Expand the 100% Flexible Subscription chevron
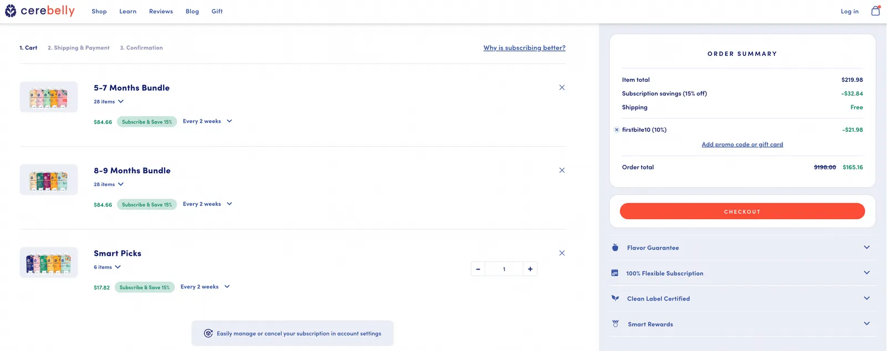Viewport: 887px width, 351px height. 866,273
